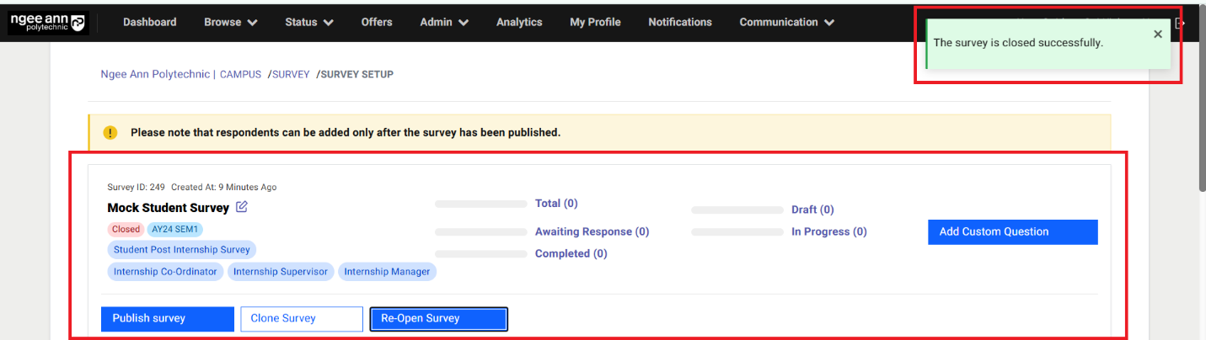Click the edit pencil next to Mock Student Survey
Viewport: 1206px width, 340px height.
coord(242,207)
